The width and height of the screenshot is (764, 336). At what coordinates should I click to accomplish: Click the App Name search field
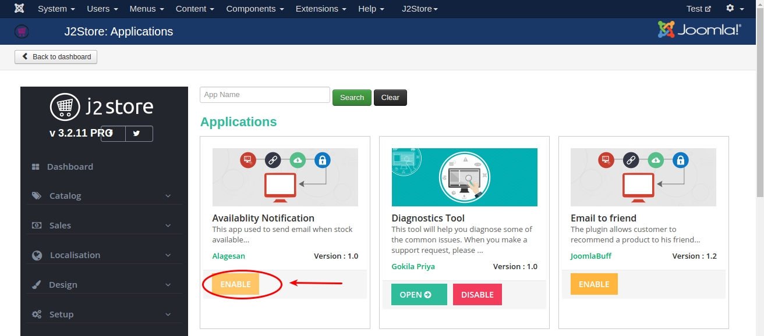coord(265,95)
